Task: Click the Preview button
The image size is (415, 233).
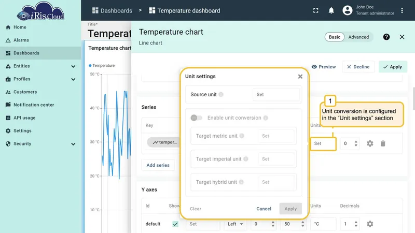Action: click(x=324, y=67)
